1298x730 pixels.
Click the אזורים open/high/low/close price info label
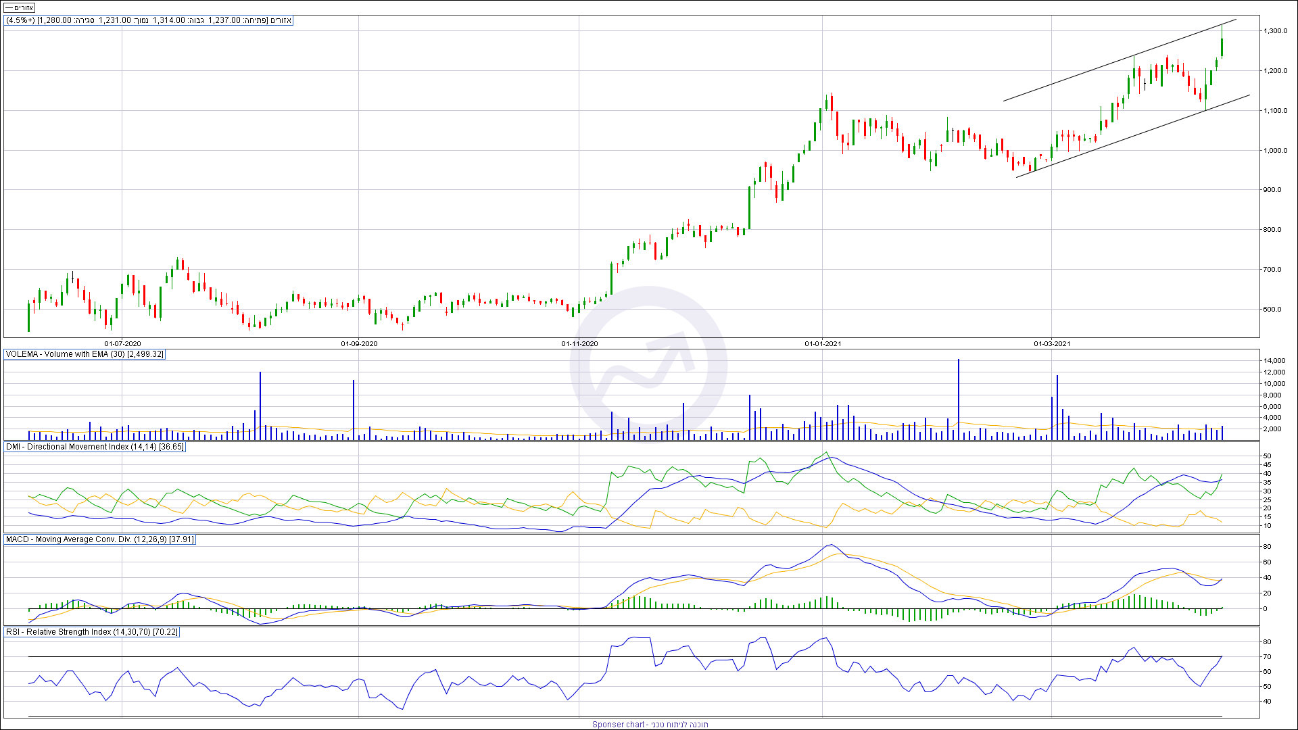tap(149, 20)
